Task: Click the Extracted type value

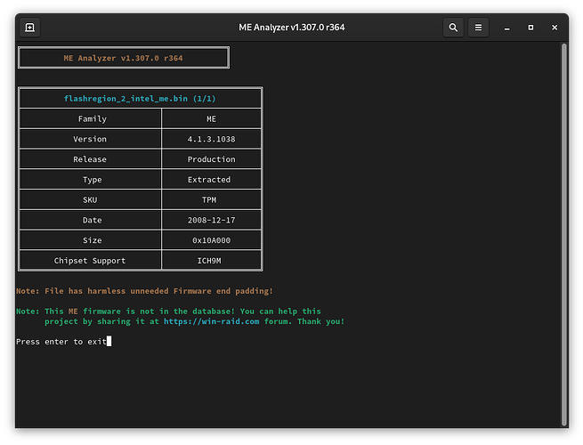Action: (x=209, y=180)
